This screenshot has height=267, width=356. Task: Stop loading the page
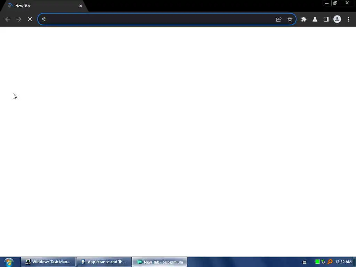(30, 19)
